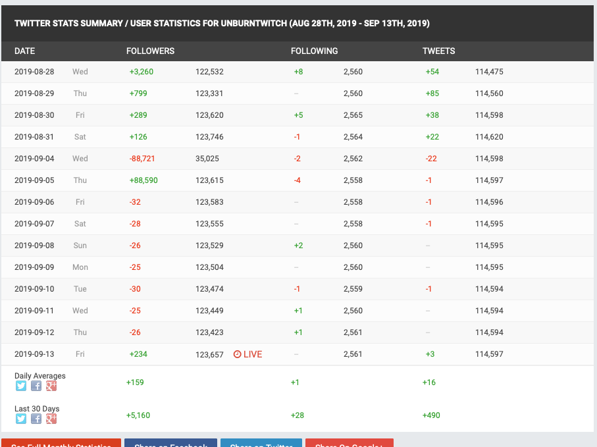
Task: Click follower total 122,532
Action: [x=209, y=72]
